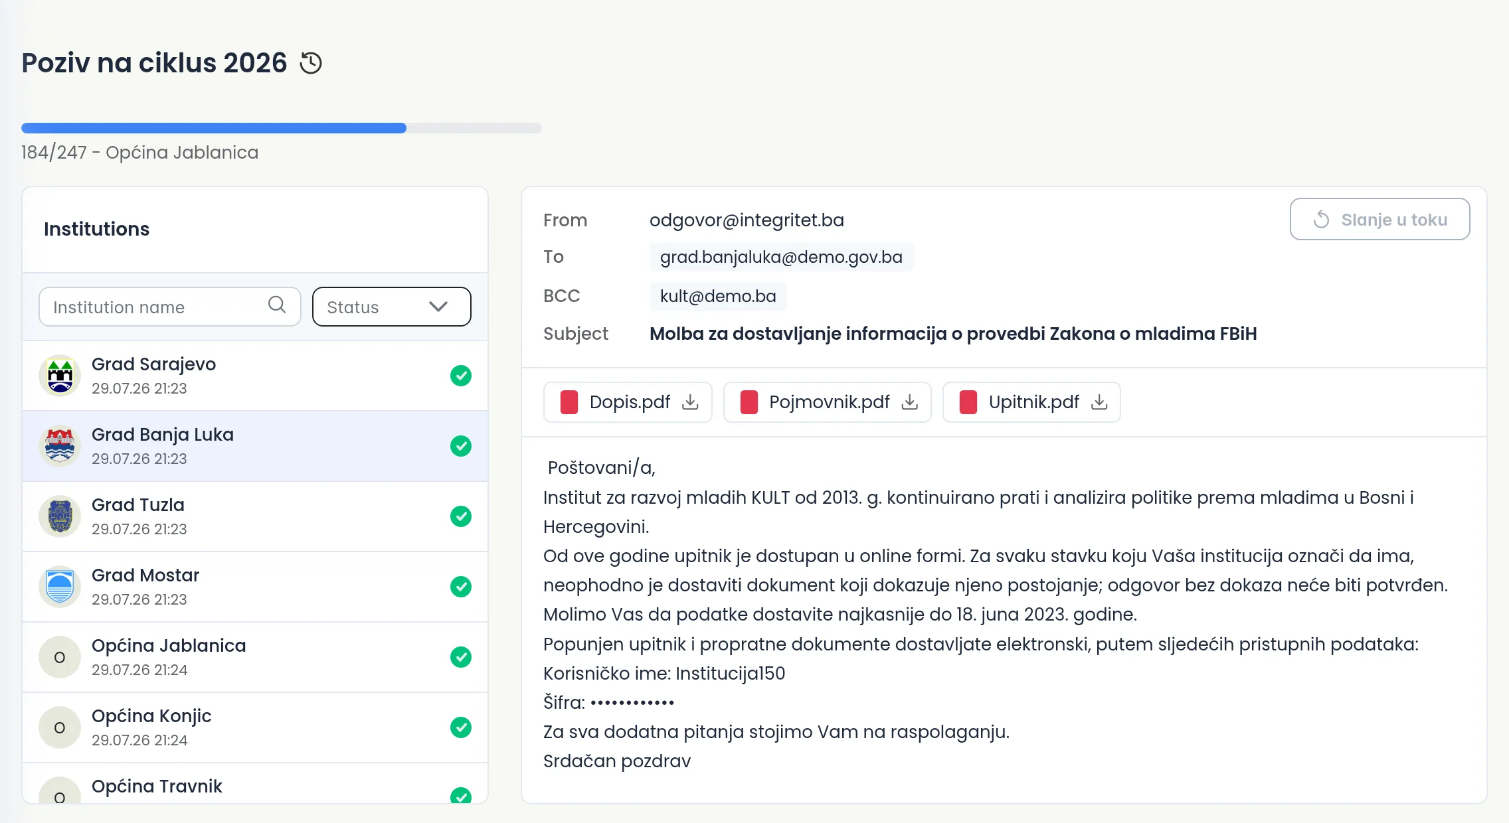Click green sent checkmark for Grad Sarajevo

tap(461, 376)
